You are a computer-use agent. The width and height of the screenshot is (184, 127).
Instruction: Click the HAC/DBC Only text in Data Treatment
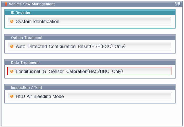tap(106, 71)
